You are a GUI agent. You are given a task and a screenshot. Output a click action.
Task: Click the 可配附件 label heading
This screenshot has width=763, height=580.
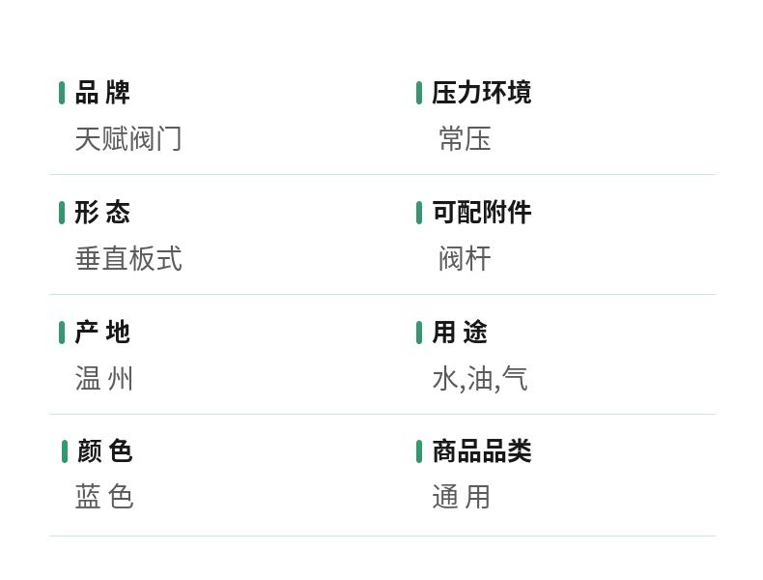coord(481,213)
